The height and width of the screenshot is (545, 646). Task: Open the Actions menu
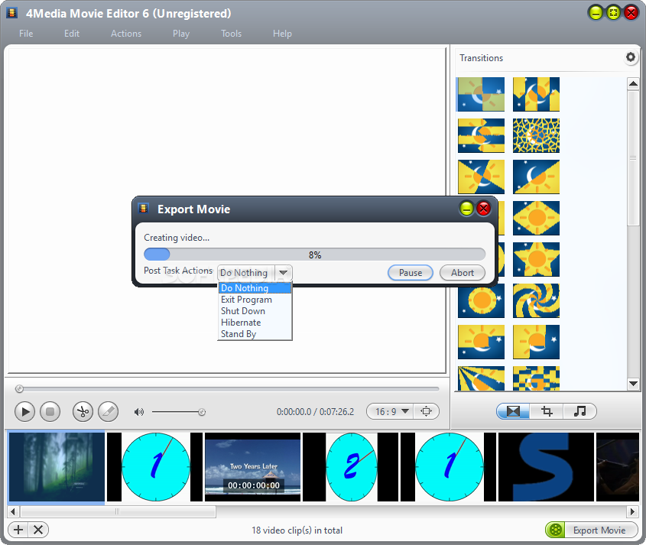click(126, 34)
